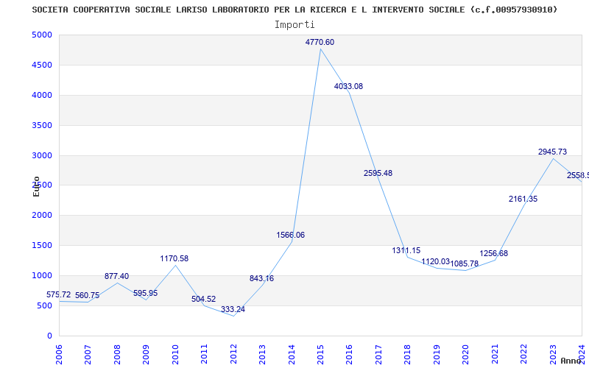Screen dimensions: 589x368
Task: Click the 1085.78 data label
Action: pos(465,263)
